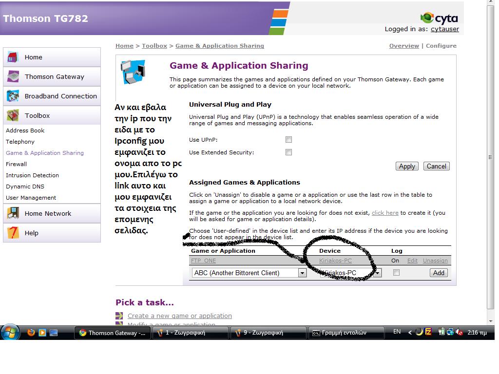Viewport: 499px width, 374px height.
Task: Open the Kiriakos-PC device dropdown
Action: [350, 273]
